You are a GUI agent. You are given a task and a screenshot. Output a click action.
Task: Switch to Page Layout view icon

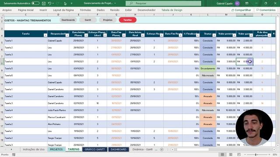coord(231,154)
